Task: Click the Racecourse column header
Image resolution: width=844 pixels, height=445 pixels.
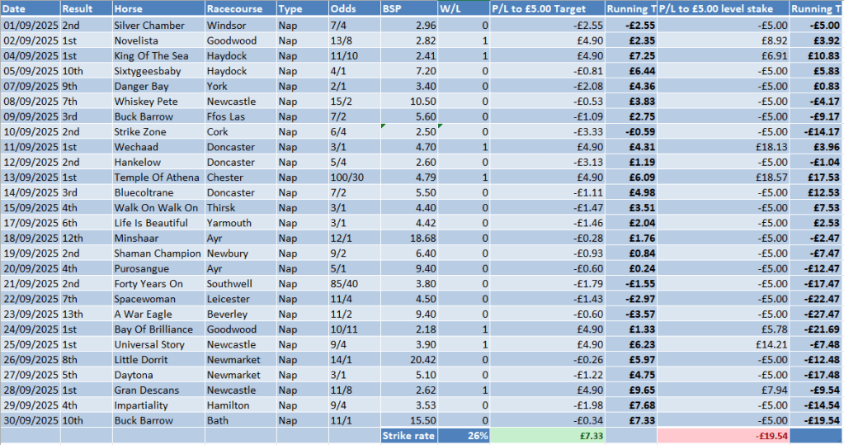Action: click(235, 9)
